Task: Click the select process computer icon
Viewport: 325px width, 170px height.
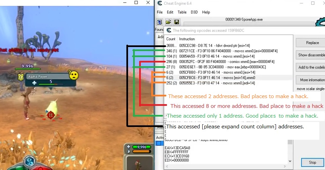Action: click(x=160, y=22)
